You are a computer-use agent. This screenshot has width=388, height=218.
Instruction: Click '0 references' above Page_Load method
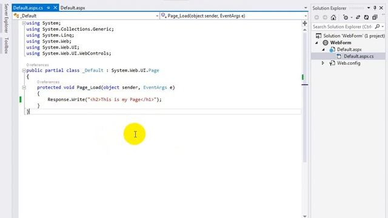coord(48,82)
